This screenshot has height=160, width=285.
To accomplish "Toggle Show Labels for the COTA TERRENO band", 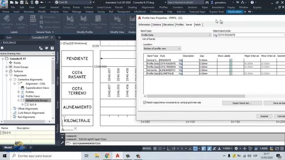I will tap(231, 67).
